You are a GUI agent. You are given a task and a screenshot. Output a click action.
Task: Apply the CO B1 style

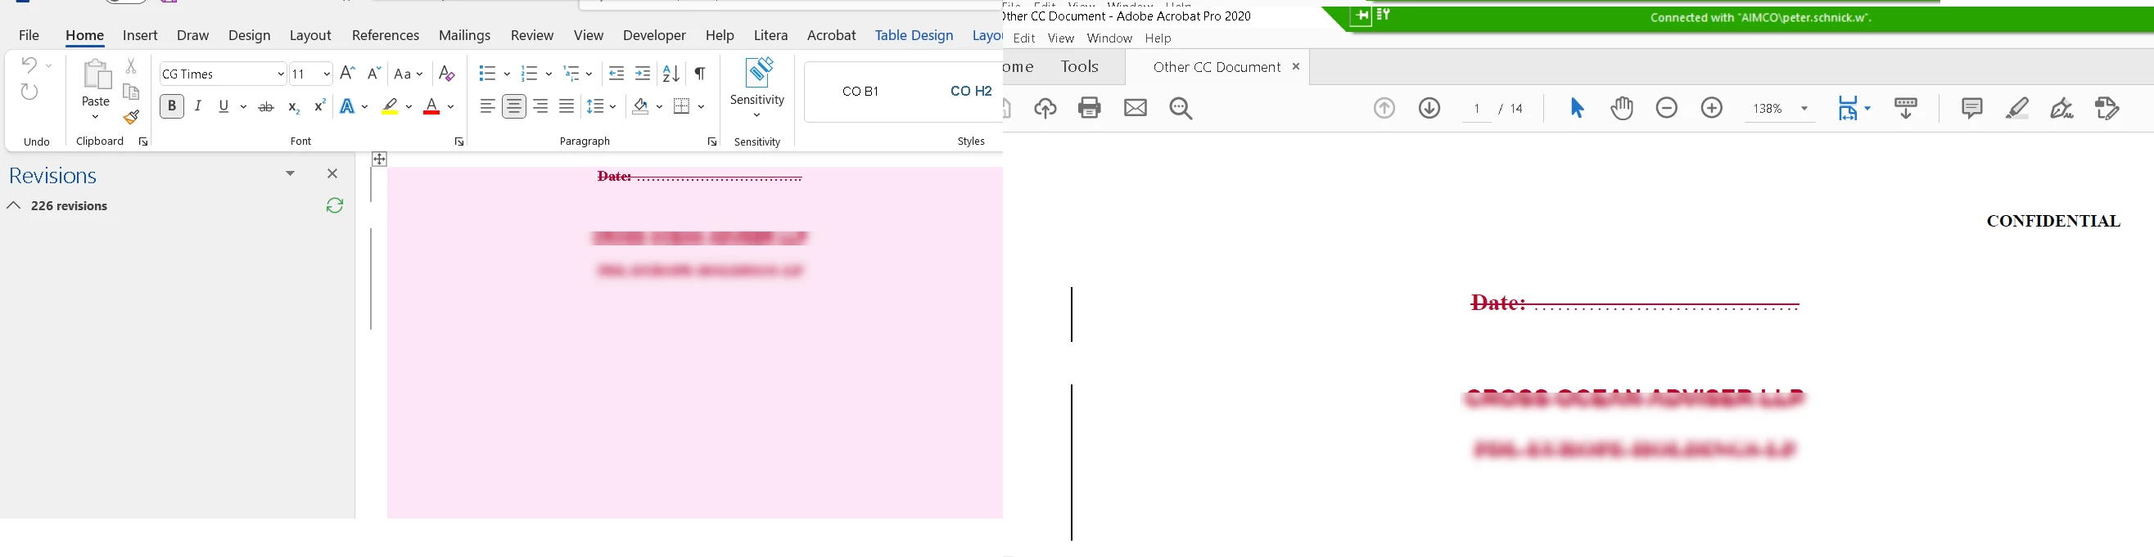(860, 92)
